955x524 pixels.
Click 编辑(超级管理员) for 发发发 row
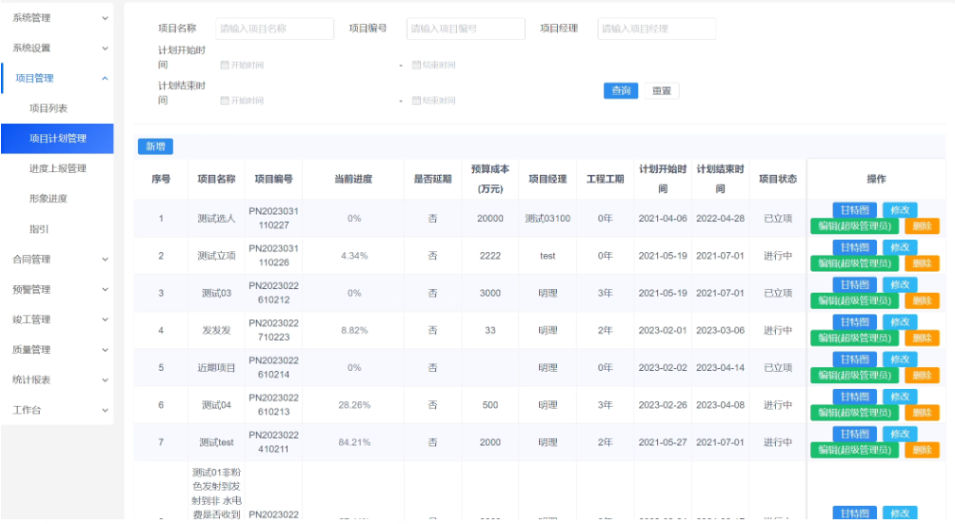pos(854,339)
